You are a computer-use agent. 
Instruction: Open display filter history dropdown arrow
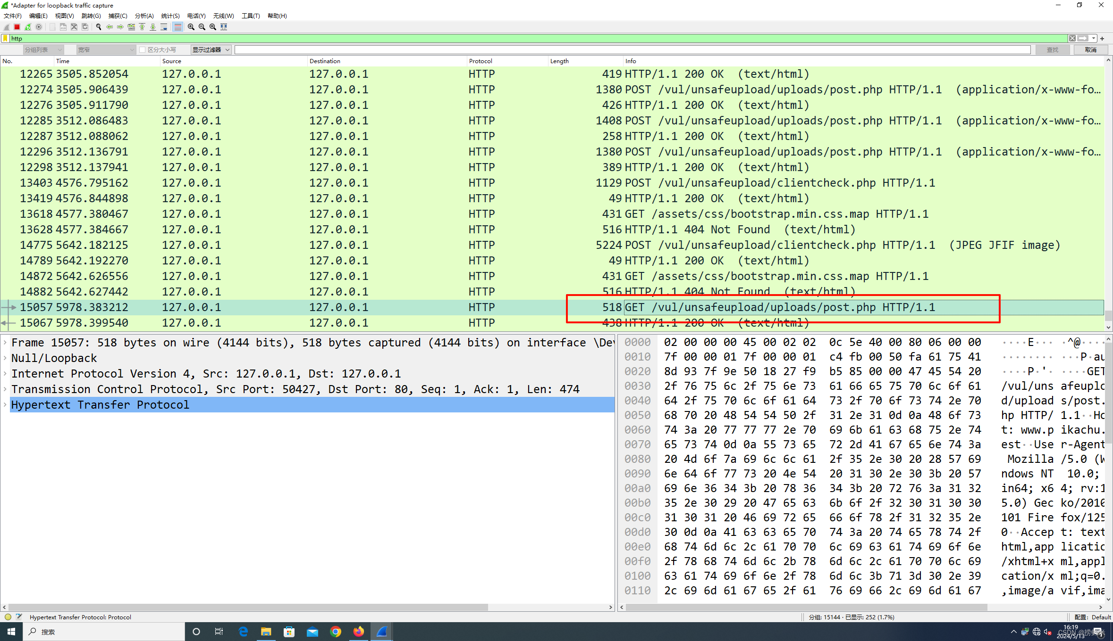(x=1093, y=39)
